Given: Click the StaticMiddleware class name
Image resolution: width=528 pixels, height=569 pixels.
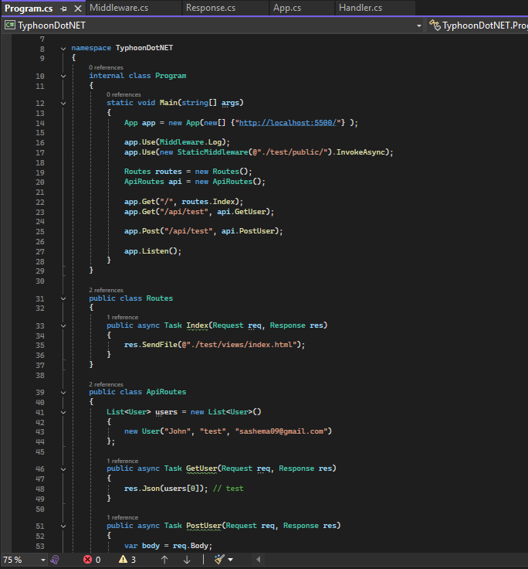Looking at the screenshot, I should (212, 152).
